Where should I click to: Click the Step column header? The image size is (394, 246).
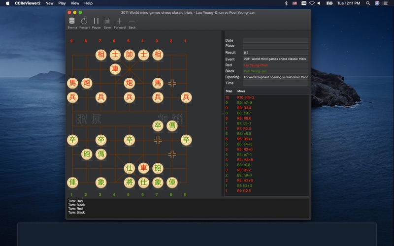(230, 91)
